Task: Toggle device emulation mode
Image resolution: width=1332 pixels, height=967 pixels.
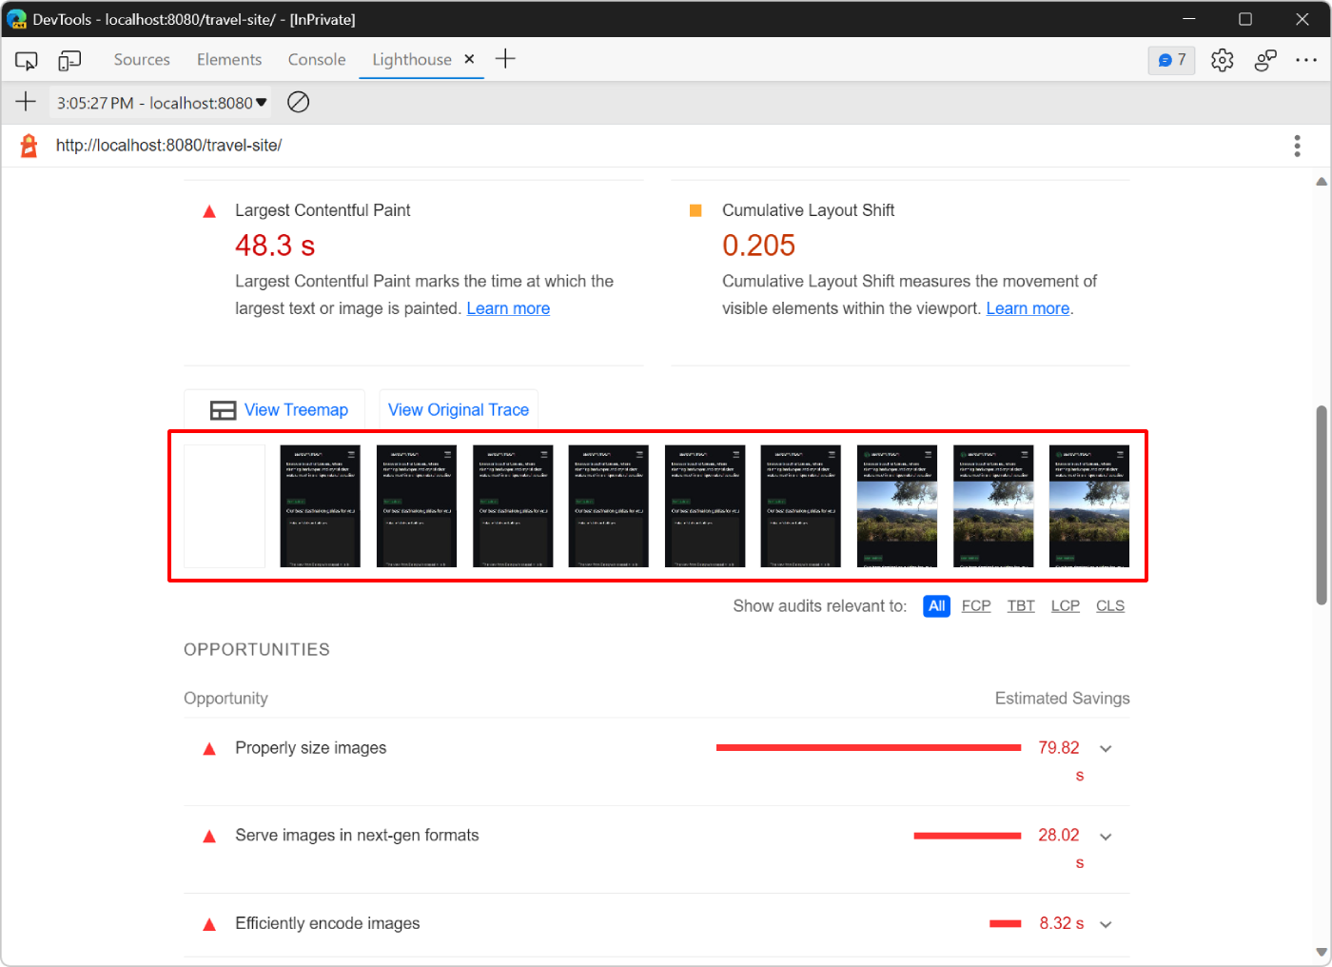Action: (x=69, y=59)
